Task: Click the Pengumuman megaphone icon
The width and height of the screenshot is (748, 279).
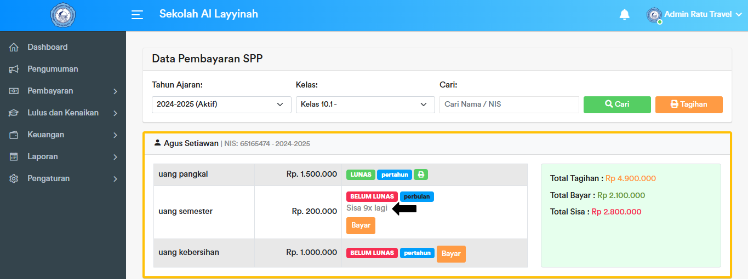Action: (14, 69)
